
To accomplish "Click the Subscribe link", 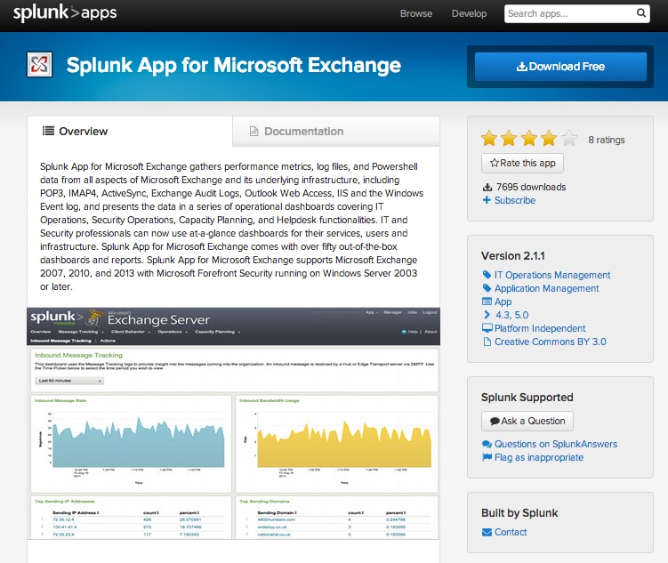I will point(515,200).
